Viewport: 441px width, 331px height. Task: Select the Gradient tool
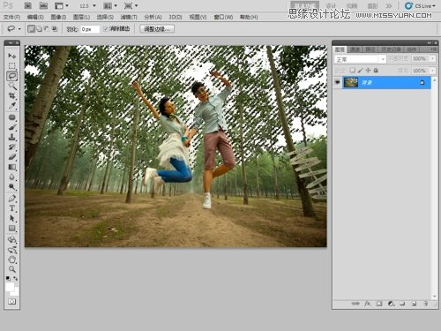tap(11, 167)
